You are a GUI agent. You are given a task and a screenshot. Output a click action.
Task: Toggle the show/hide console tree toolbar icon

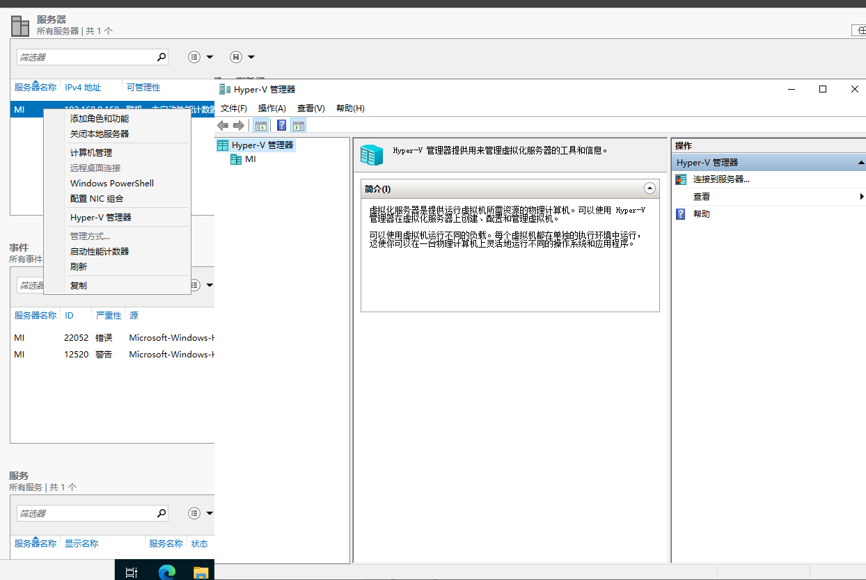point(260,125)
